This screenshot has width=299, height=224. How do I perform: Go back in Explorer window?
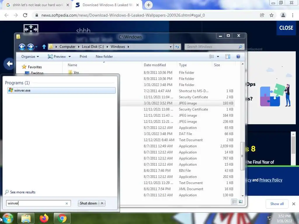tap(22, 47)
